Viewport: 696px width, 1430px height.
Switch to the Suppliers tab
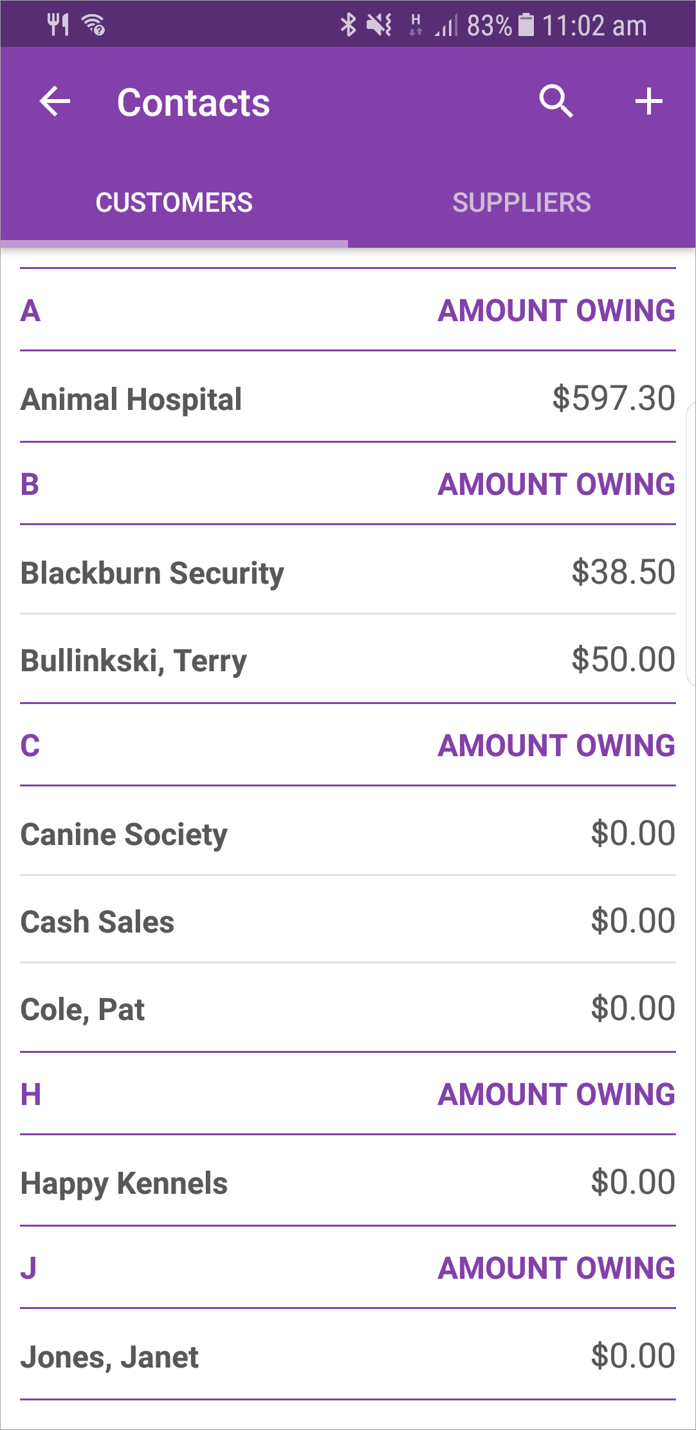[522, 203]
